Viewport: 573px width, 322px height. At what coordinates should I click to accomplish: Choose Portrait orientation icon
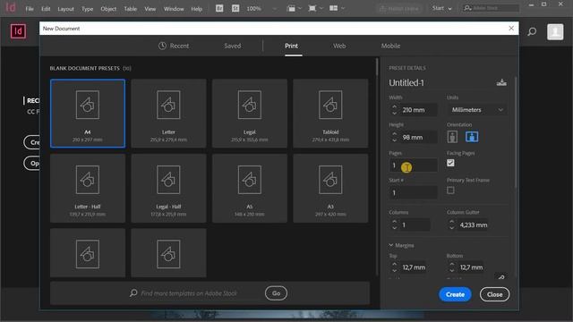point(452,137)
